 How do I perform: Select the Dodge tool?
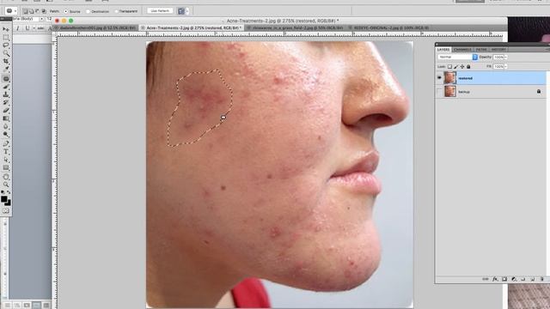pyautogui.click(x=6, y=135)
